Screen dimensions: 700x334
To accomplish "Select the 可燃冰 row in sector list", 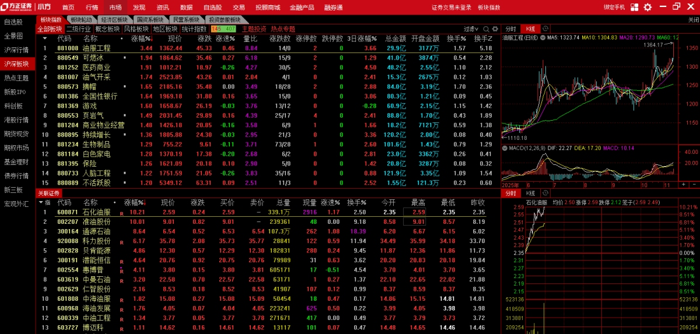I will click(x=93, y=58).
